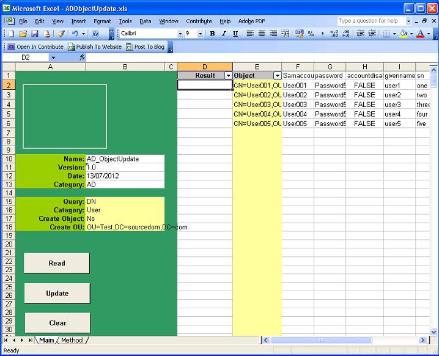Image resolution: width=439 pixels, height=356 pixels.
Task: Toggle Italic formatting
Action: (x=224, y=34)
